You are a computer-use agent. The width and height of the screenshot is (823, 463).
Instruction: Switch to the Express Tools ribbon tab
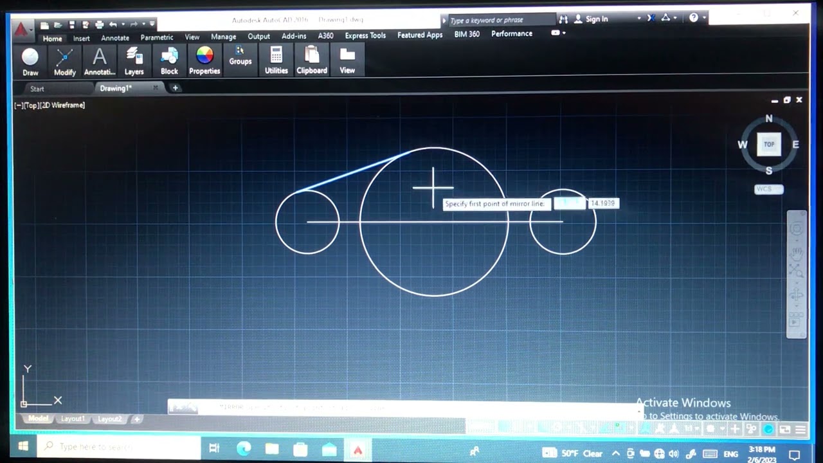[365, 35]
